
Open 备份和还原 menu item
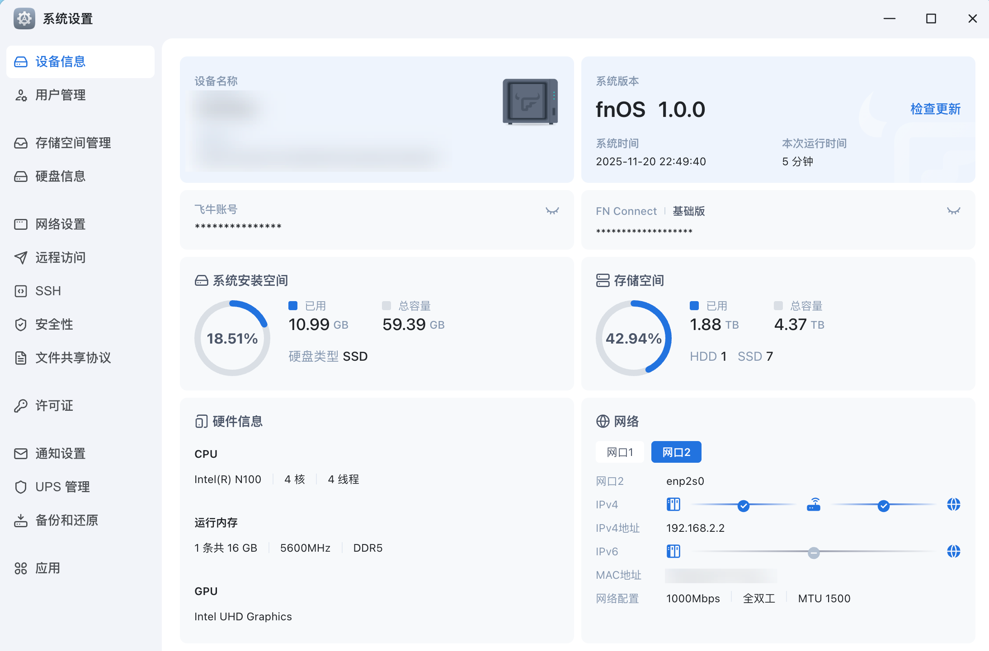pos(66,520)
